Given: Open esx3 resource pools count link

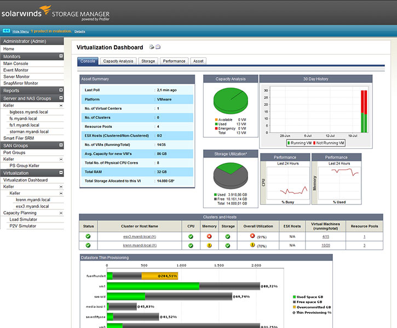Looking at the screenshot, I should 364,237.
